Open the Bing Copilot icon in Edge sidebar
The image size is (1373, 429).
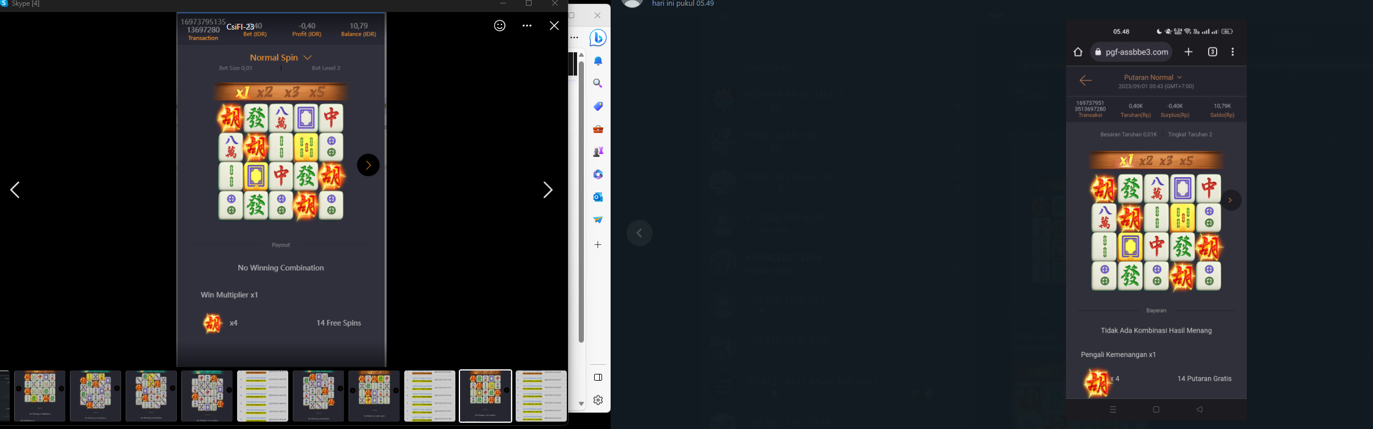click(x=598, y=38)
